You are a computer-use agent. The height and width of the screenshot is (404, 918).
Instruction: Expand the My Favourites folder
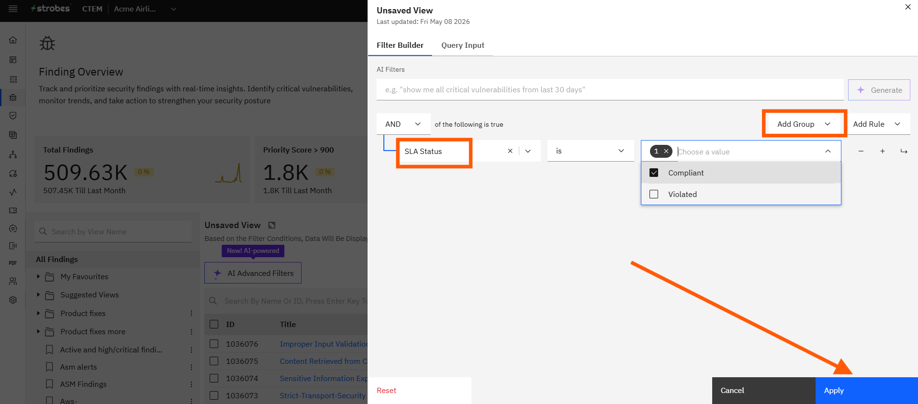pyautogui.click(x=38, y=276)
